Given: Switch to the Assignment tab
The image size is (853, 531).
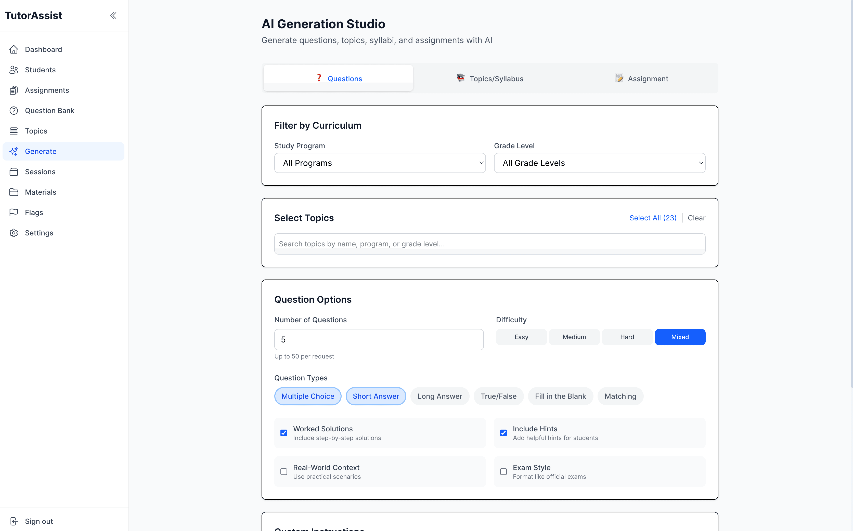Looking at the screenshot, I should point(641,78).
